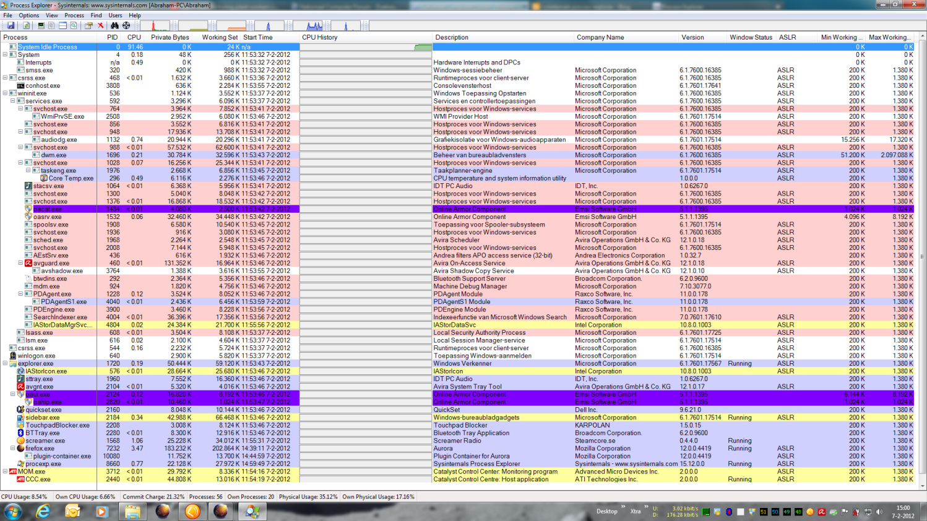Select the audiodg.exe process row
This screenshot has height=521, width=927.
coord(458,139)
